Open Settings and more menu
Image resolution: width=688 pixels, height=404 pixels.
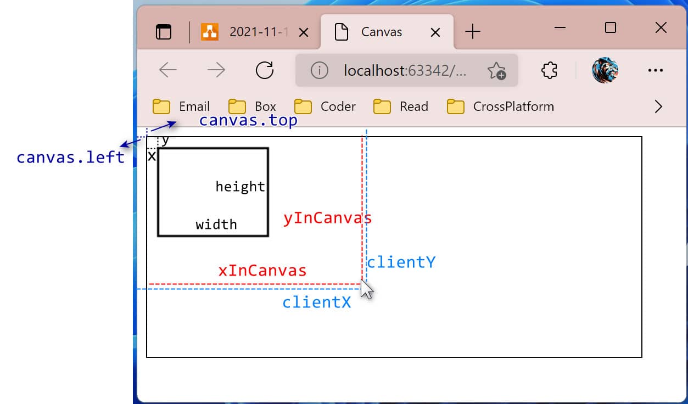(656, 70)
